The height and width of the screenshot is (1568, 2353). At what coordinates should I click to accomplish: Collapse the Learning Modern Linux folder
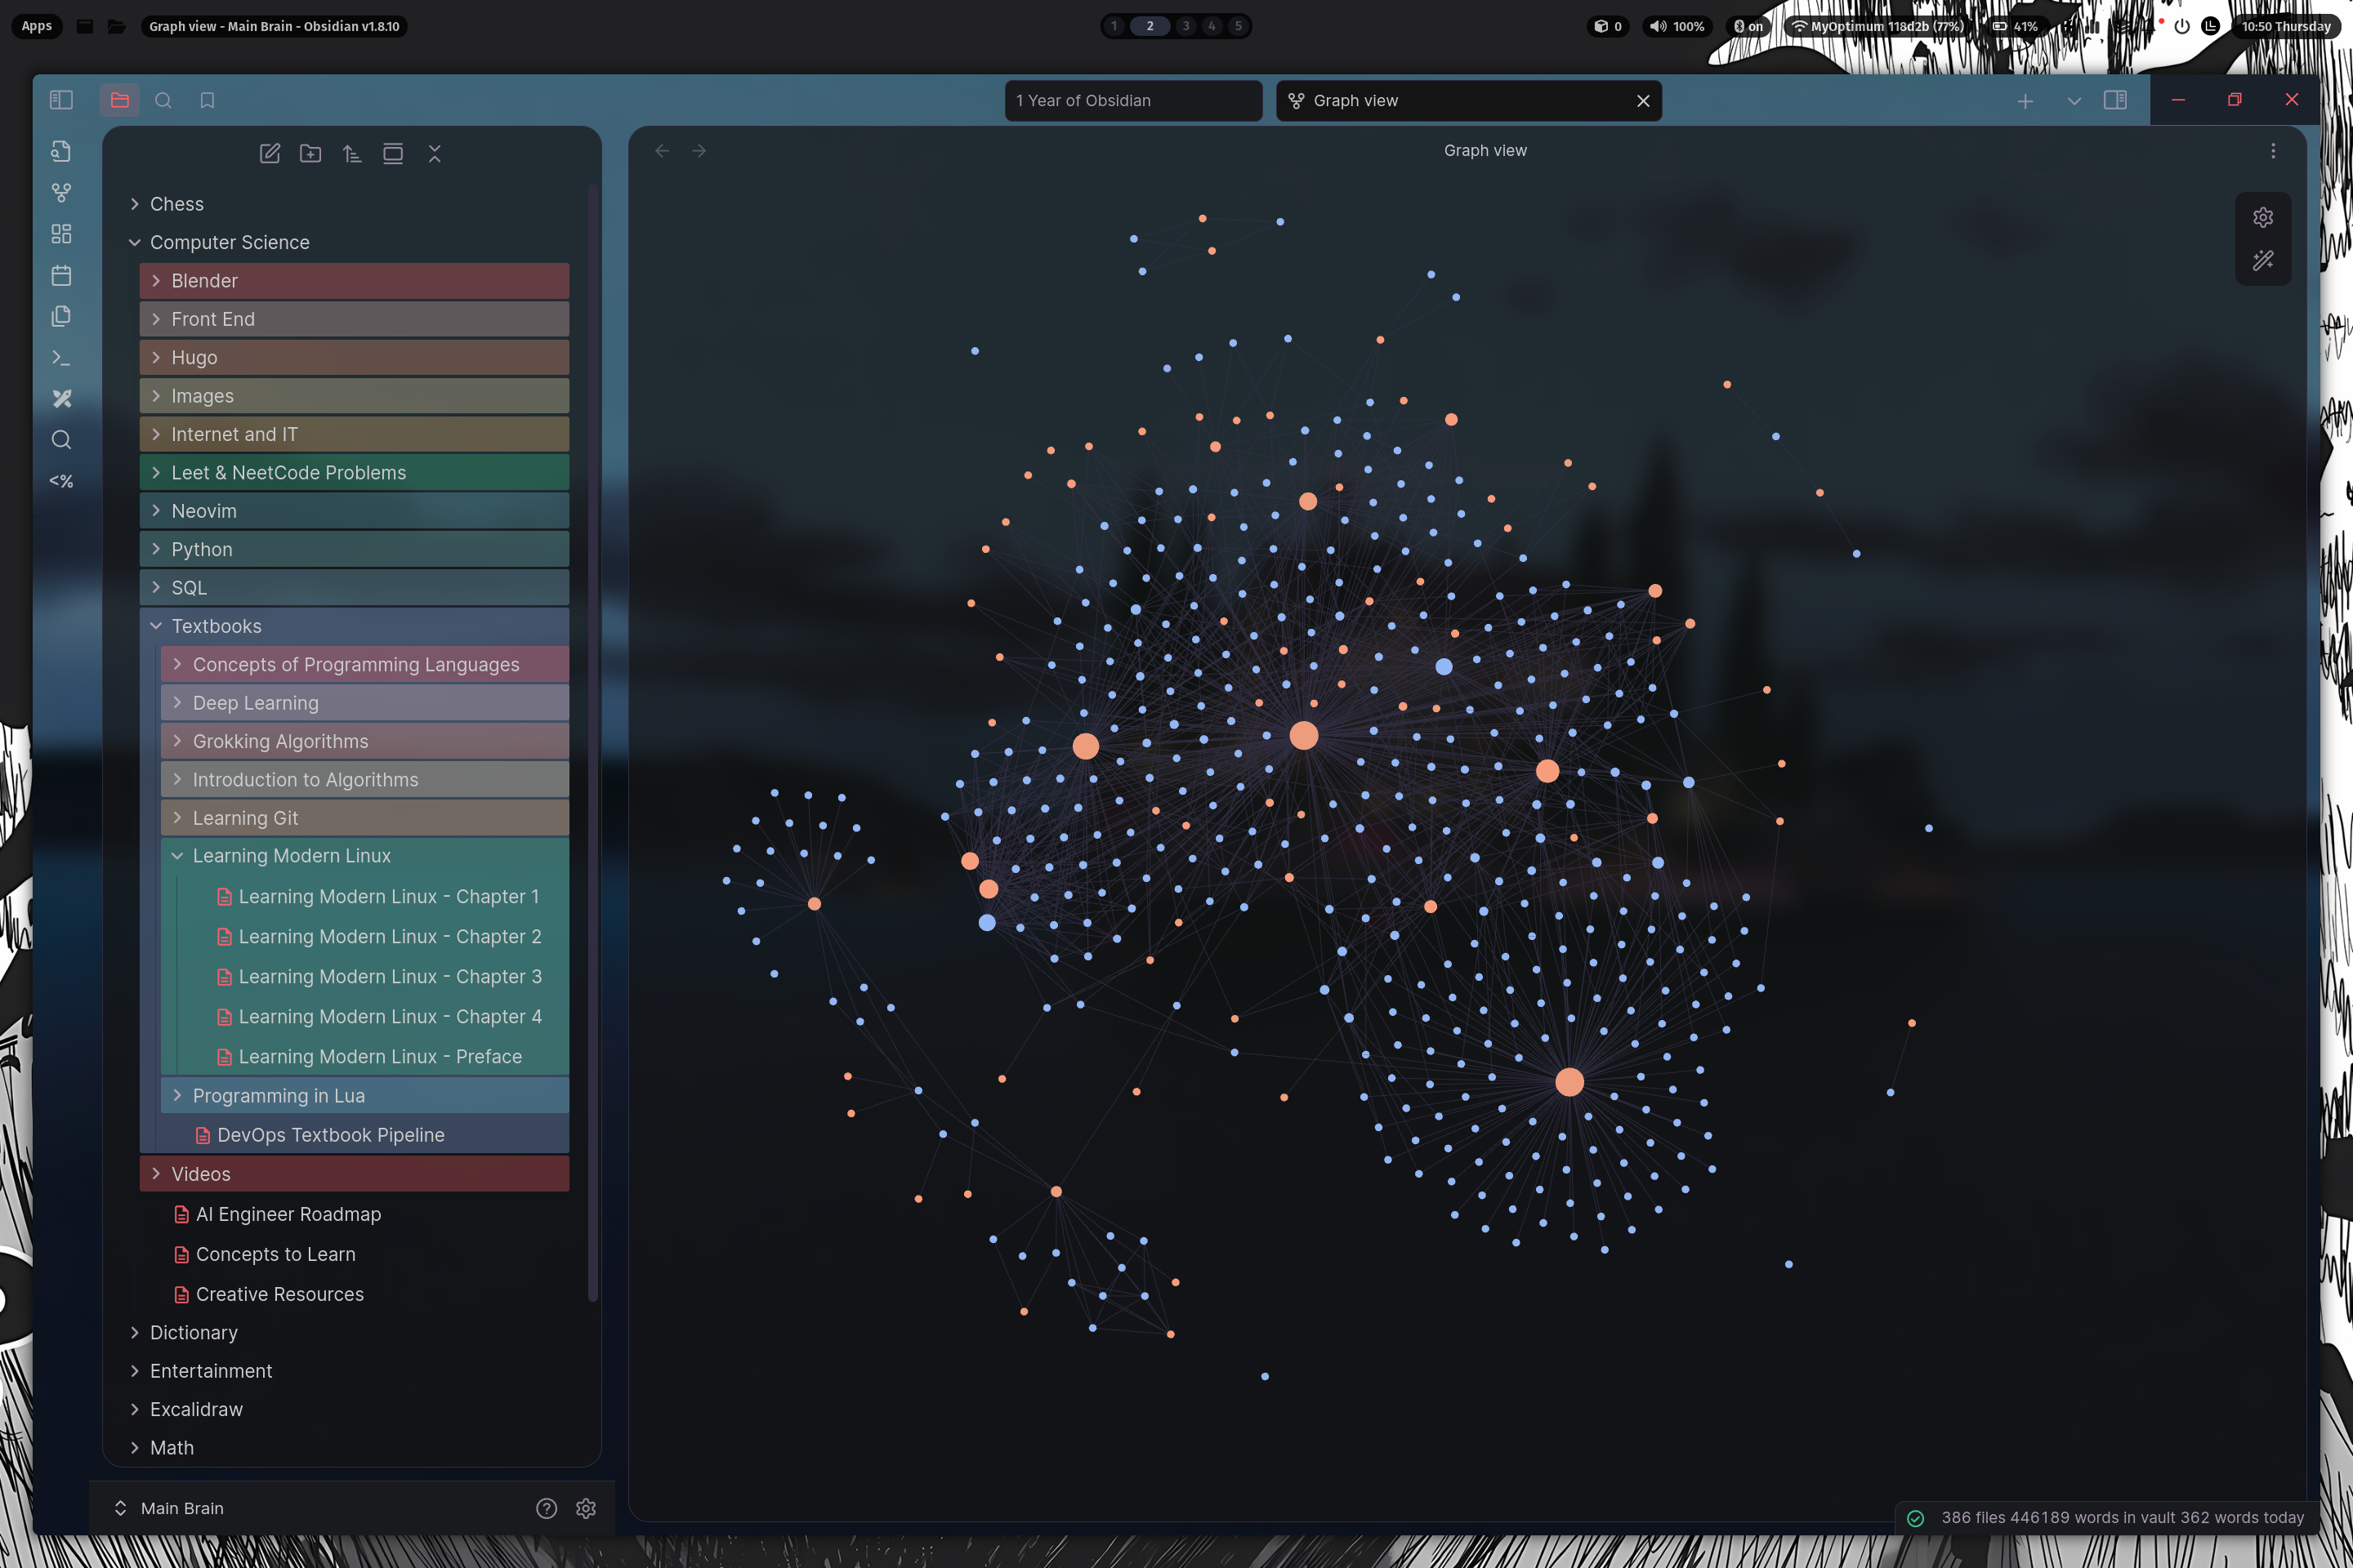click(x=365, y=856)
